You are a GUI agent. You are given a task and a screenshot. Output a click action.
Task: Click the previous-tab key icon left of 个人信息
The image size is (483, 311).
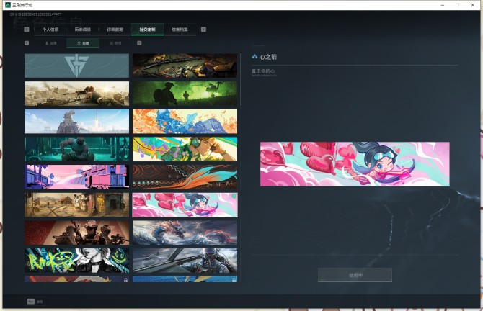(x=27, y=30)
